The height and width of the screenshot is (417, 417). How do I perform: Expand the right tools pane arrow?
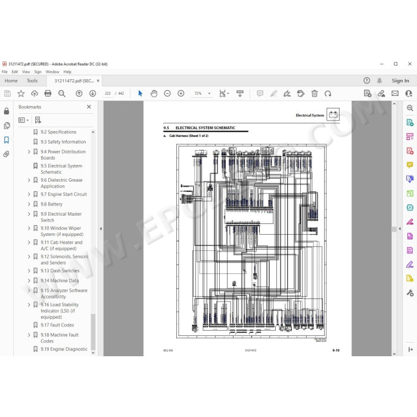click(400, 229)
